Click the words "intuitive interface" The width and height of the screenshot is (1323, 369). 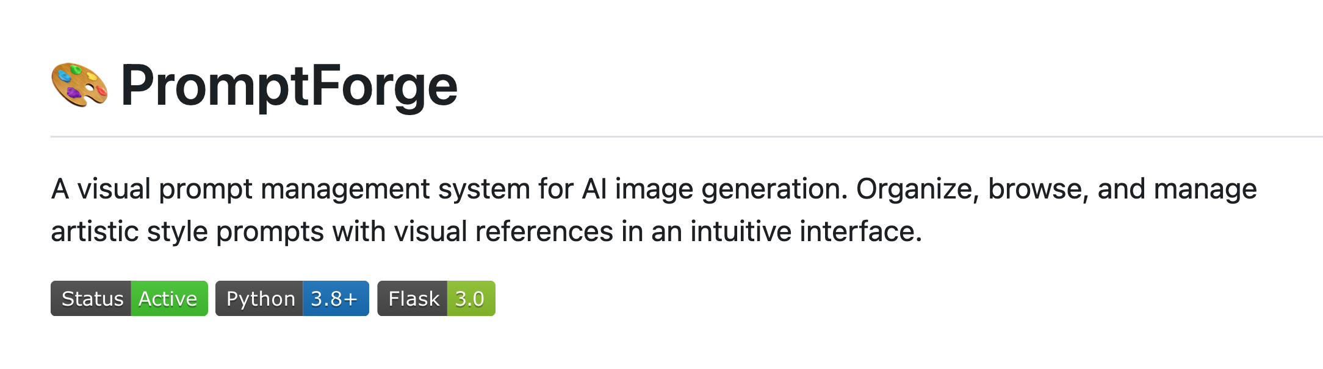point(806,232)
